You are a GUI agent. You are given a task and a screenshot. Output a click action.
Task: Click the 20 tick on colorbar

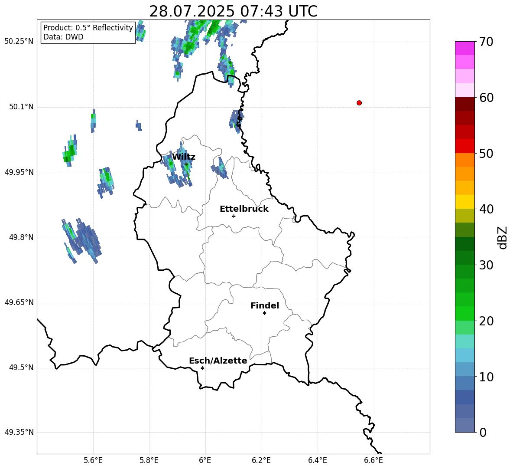pyautogui.click(x=486, y=321)
